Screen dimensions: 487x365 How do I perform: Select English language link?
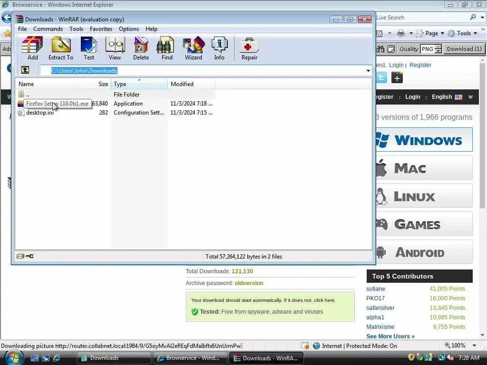point(447,97)
